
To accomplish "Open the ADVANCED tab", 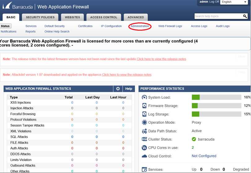I will (136, 17).
